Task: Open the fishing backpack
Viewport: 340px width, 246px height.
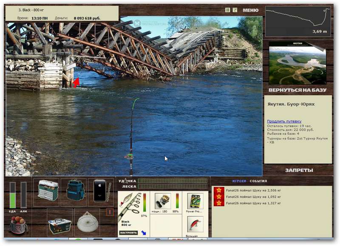Action: pos(75,190)
